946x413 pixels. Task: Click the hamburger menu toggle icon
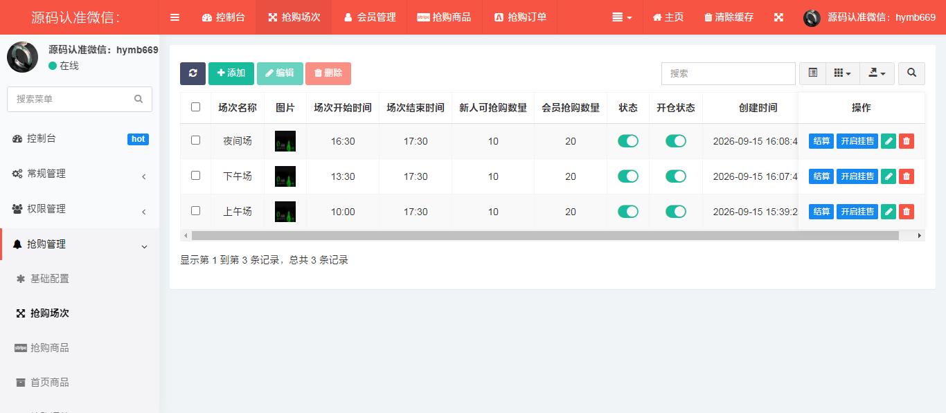pyautogui.click(x=175, y=17)
